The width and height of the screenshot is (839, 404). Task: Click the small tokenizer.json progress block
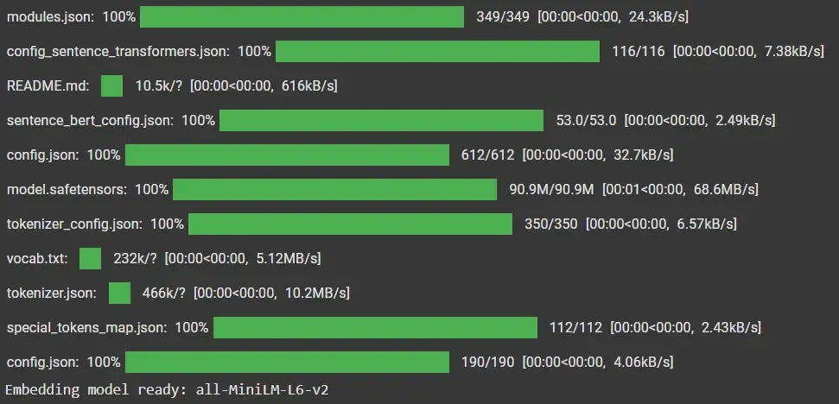(119, 294)
